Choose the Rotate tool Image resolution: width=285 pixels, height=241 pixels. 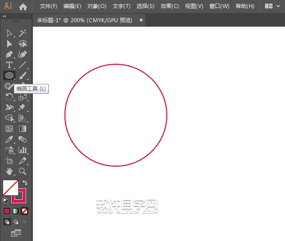point(9,97)
